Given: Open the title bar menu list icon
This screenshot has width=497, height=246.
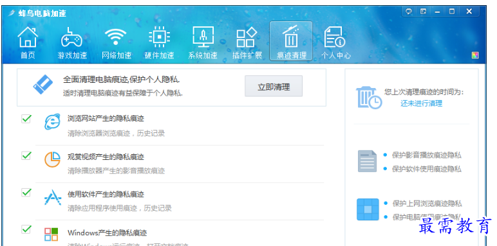Looking at the screenshot, I should click(423, 12).
